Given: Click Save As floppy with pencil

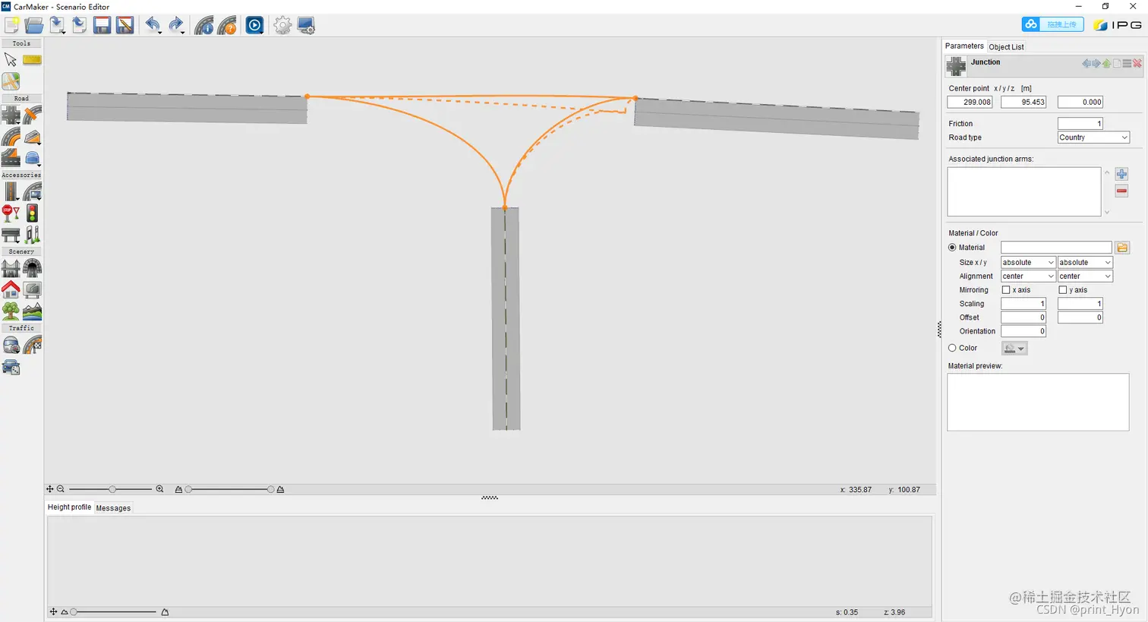Looking at the screenshot, I should pos(125,25).
